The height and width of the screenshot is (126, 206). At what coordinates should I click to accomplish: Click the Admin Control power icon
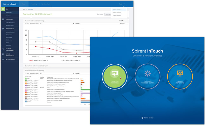[142, 118]
